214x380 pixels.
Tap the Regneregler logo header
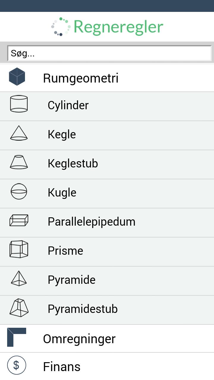pyautogui.click(x=107, y=27)
